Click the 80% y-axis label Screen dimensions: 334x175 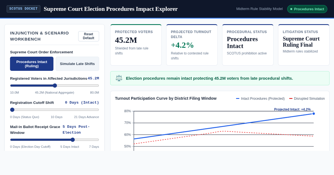point(127,111)
